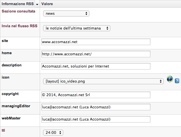Click the Valore column header
Screen dimensions: 181x137
[47, 4]
